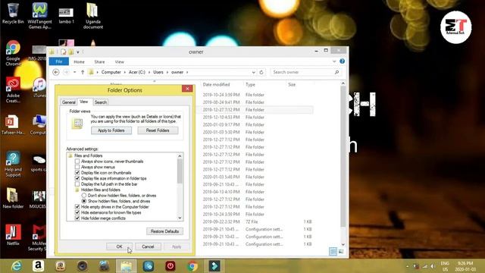
Task: Open Chrome from the taskbar
Action: pyautogui.click(x=192, y=266)
